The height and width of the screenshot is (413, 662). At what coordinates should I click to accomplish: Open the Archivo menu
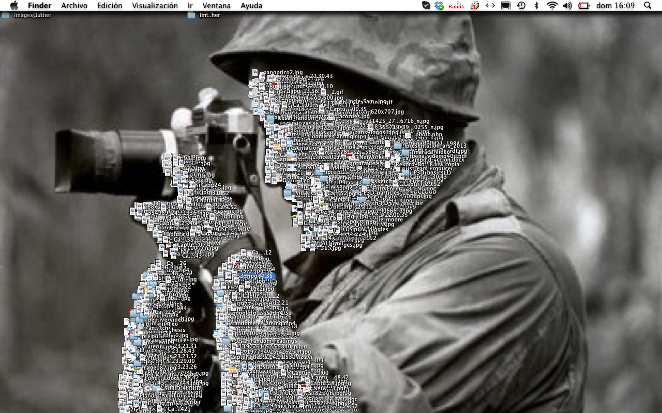[74, 6]
